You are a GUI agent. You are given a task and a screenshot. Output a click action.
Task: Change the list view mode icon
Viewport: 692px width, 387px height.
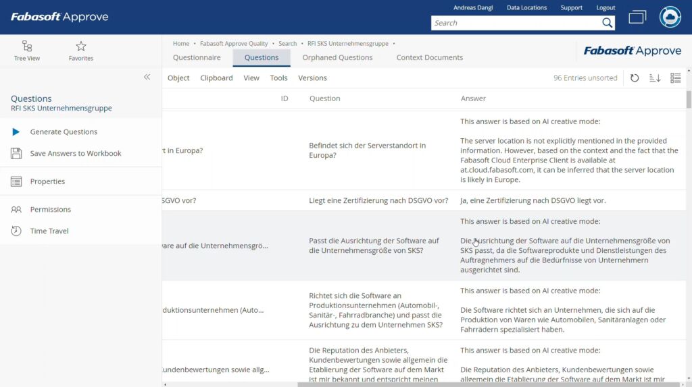pos(675,78)
